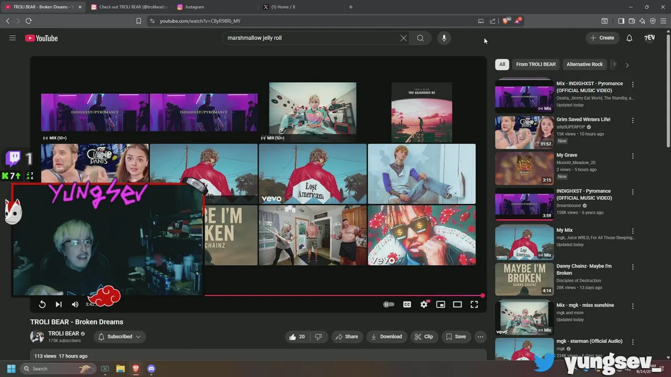Start voice search with the microphone
671x377 pixels.
pyautogui.click(x=444, y=38)
